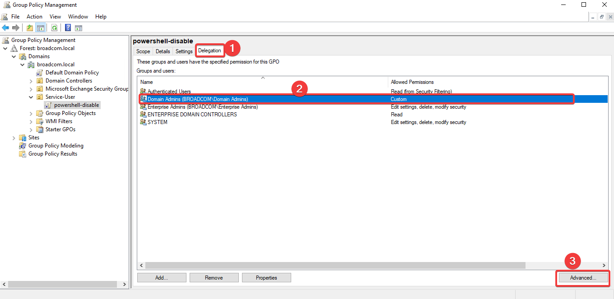614x299 pixels.
Task: Select the Enterprise Admins row
Action: tap(202, 107)
